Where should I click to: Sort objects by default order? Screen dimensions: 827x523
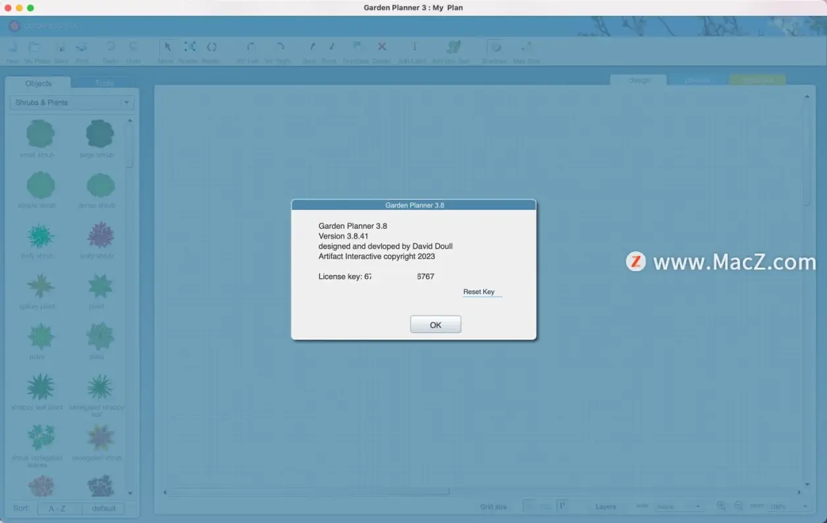pos(103,508)
